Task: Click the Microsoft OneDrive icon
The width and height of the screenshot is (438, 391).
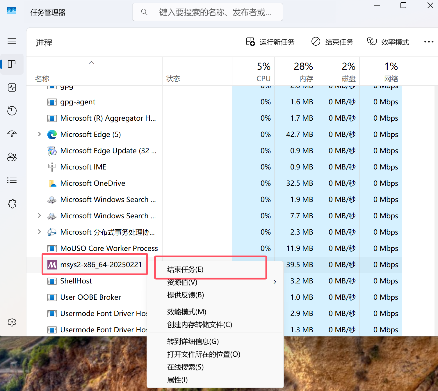Action: coord(52,183)
